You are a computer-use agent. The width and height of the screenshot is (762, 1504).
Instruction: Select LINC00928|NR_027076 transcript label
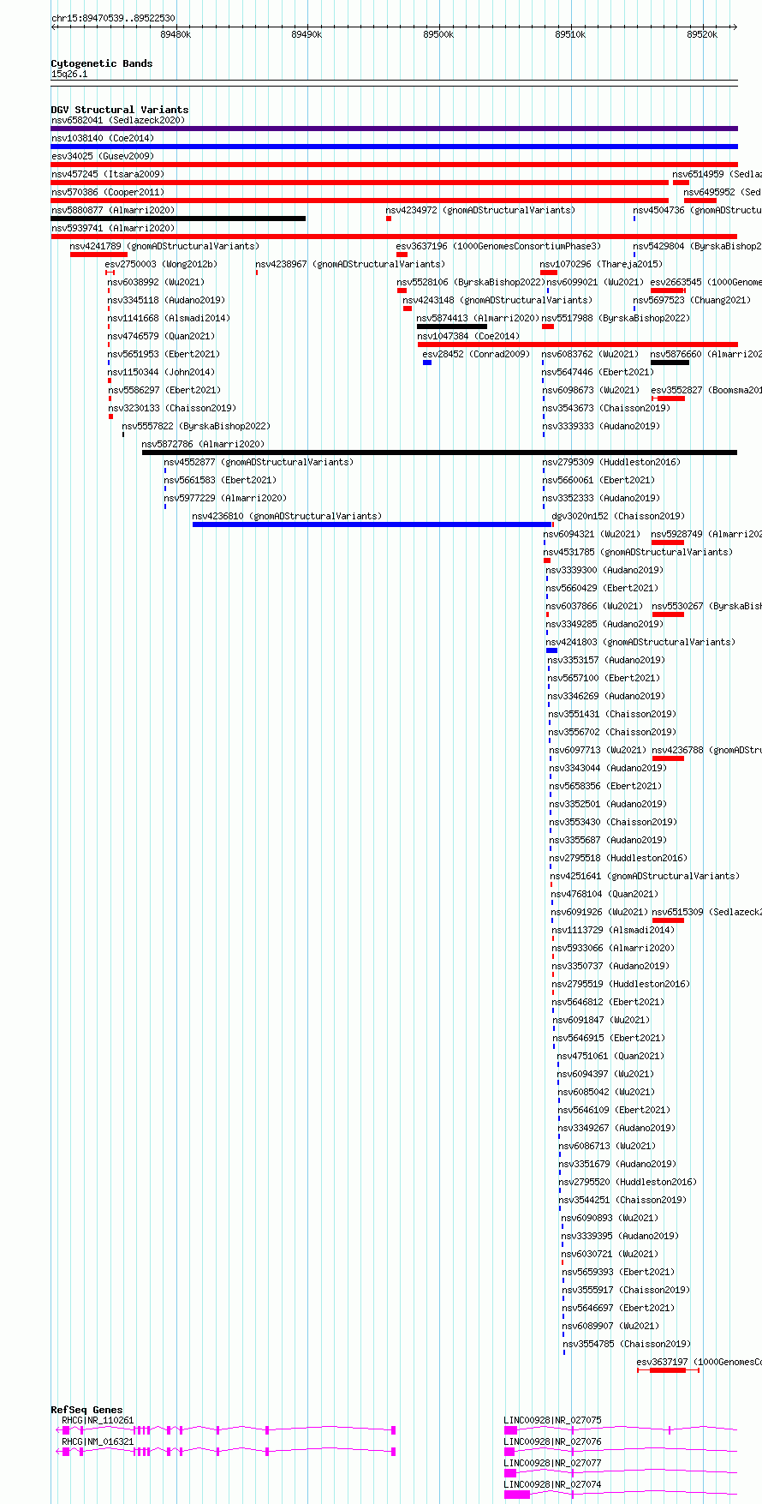[553, 1441]
